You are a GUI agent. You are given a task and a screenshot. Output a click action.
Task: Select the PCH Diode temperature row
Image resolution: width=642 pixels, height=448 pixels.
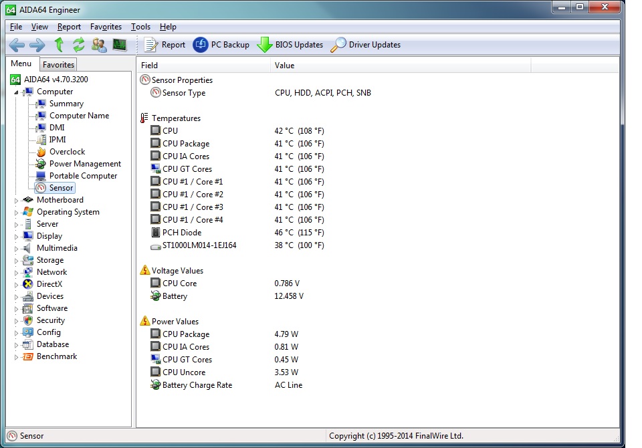pyautogui.click(x=181, y=233)
